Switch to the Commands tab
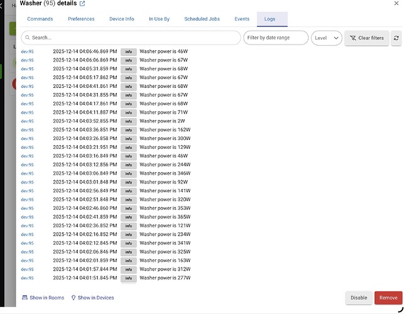This screenshot has width=405, height=314. coord(40,19)
